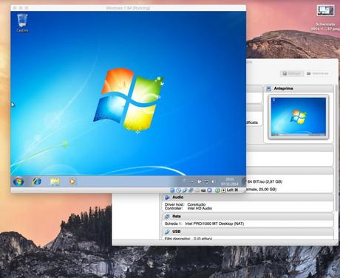Viewport: 340px width, 278px height.
Task: Click the green mouse integration indicator
Action: point(217,190)
